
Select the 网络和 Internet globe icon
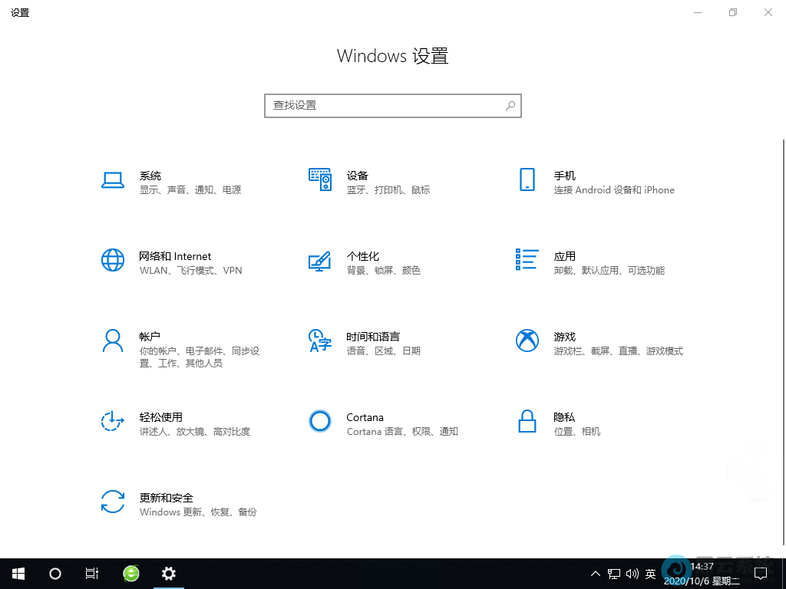pyautogui.click(x=113, y=260)
